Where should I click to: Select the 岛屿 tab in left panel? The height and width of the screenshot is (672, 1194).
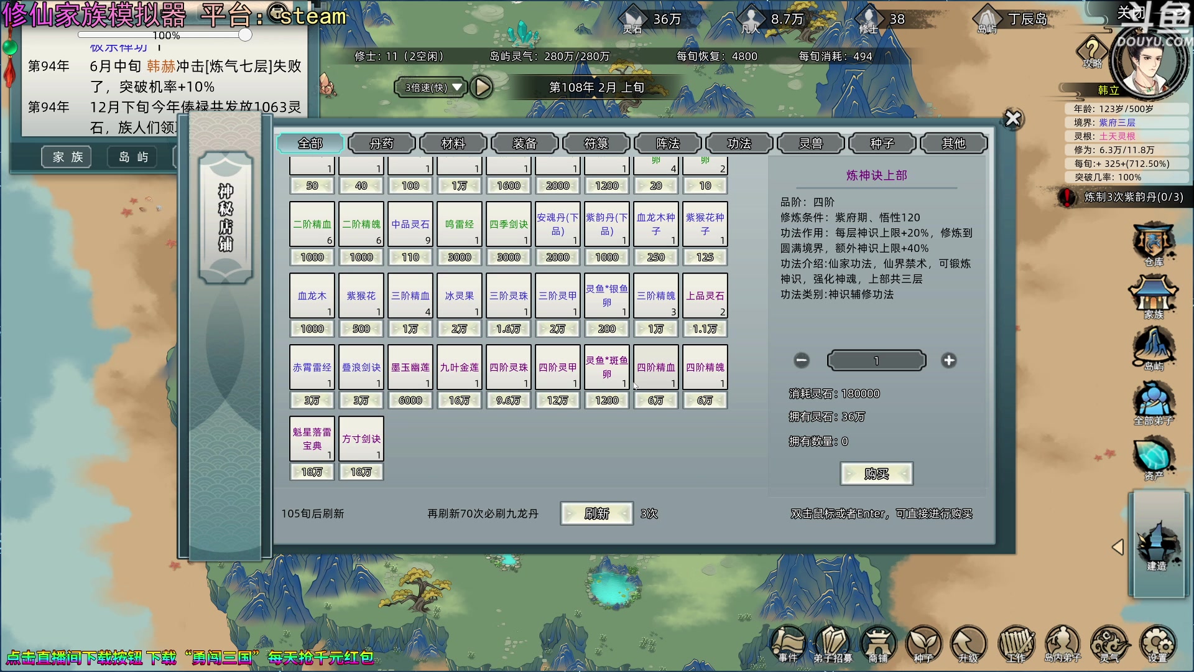131,157
